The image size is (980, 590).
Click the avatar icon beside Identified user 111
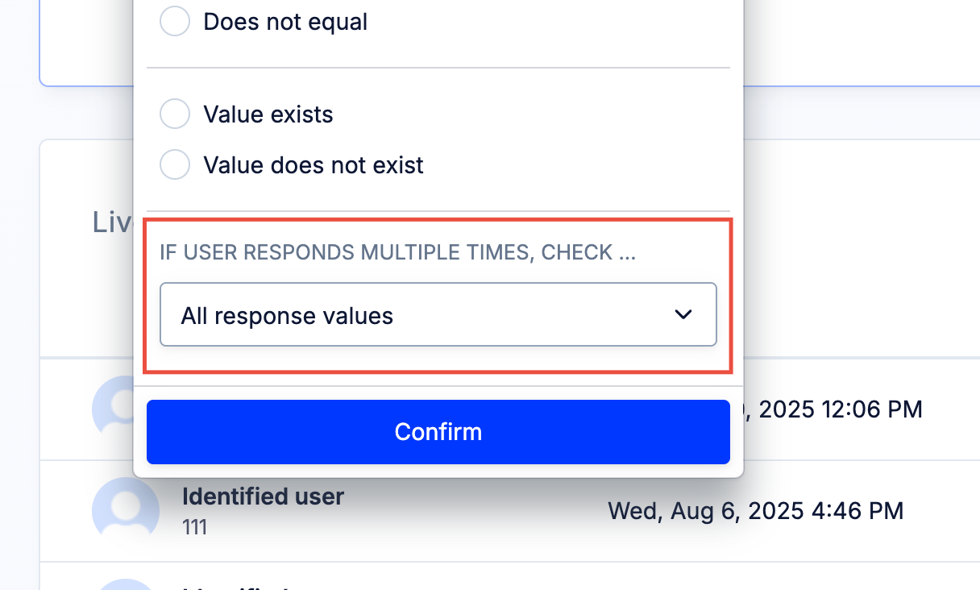point(126,510)
